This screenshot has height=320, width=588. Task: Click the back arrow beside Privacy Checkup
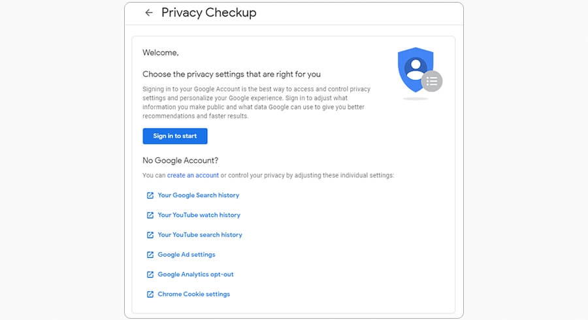coord(149,12)
